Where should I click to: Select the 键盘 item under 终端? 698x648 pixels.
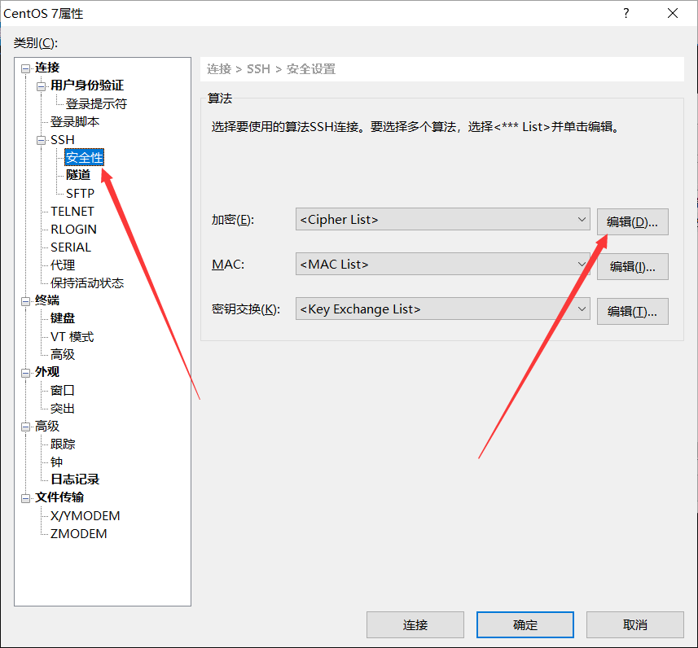[x=62, y=318]
